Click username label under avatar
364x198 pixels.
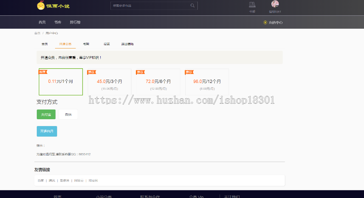tap(275, 12)
